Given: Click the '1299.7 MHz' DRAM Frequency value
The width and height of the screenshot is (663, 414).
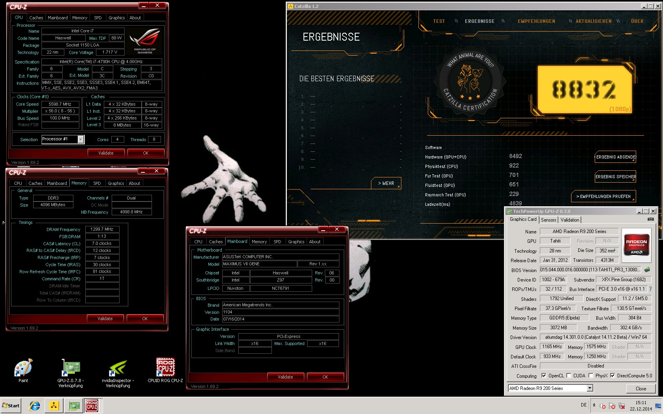Looking at the screenshot, I should (102, 229).
